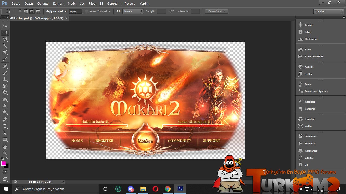Select the Blur tool

(5, 106)
